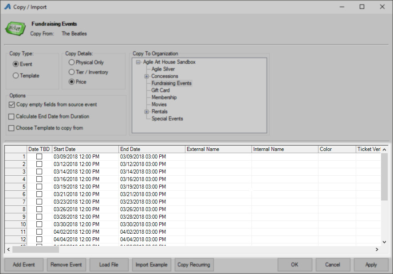Select the Event copy type radio button
Image resolution: width=393 pixels, height=274 pixels.
(x=16, y=64)
